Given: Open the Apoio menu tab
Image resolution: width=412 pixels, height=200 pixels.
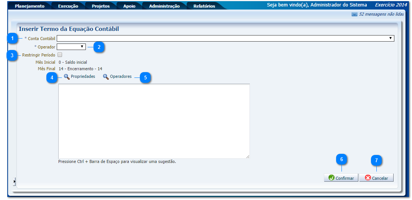Looking at the screenshot, I should (129, 6).
